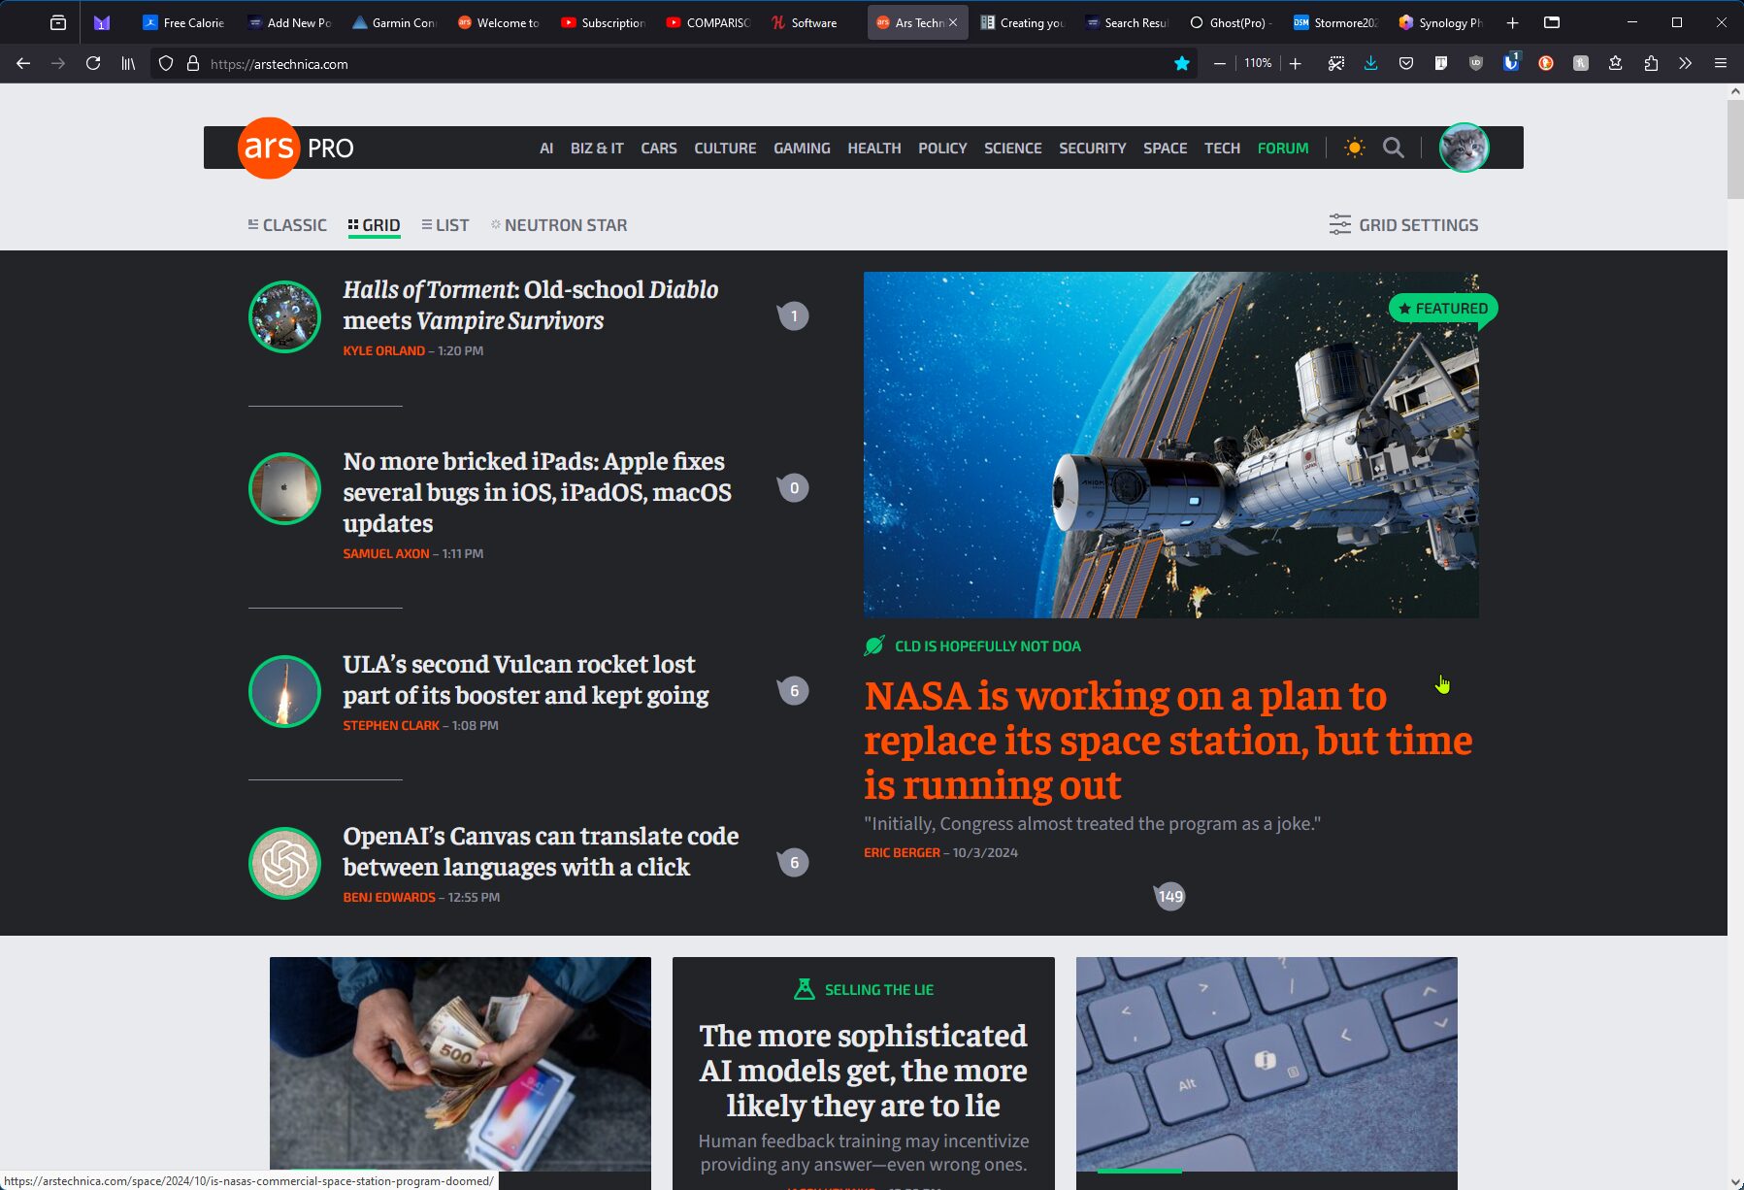Viewport: 1744px width, 1190px height.
Task: Click the Ars Technica logo
Action: pyautogui.click(x=269, y=148)
